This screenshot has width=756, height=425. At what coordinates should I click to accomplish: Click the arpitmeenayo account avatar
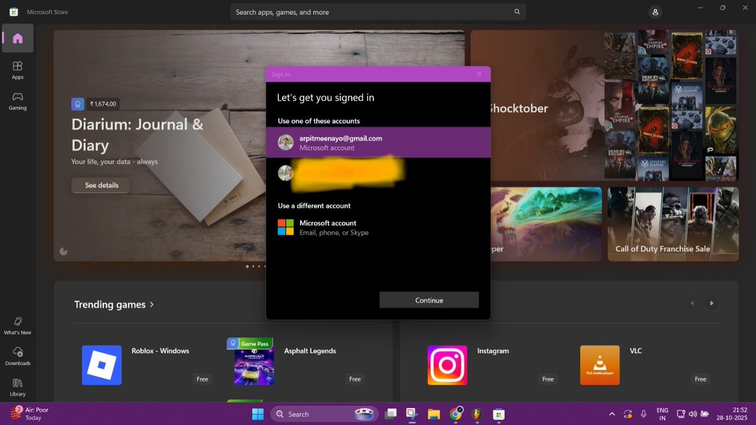[285, 142]
